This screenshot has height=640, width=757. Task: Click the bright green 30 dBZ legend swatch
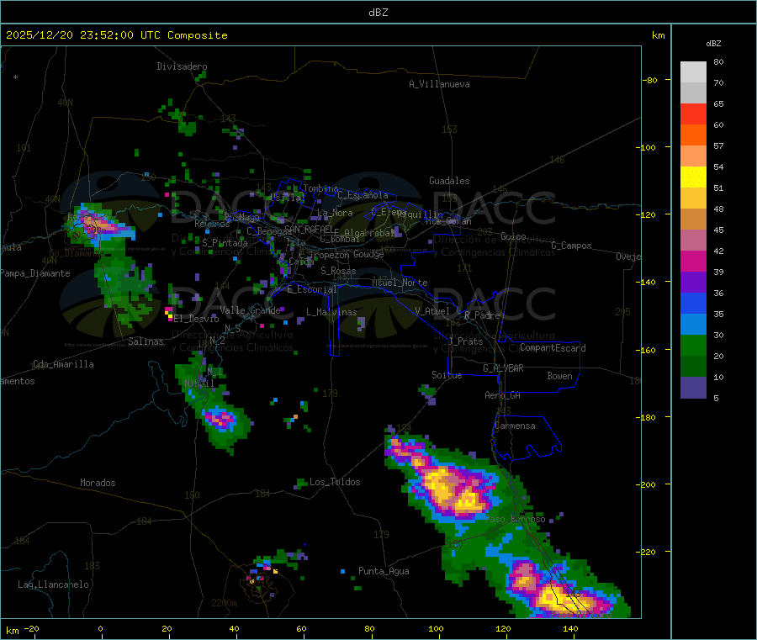(693, 345)
